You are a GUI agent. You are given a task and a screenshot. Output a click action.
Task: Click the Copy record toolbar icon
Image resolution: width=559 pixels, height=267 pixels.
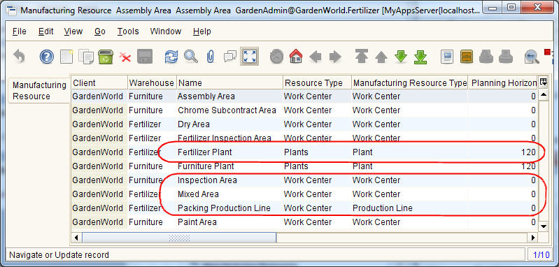tap(86, 57)
